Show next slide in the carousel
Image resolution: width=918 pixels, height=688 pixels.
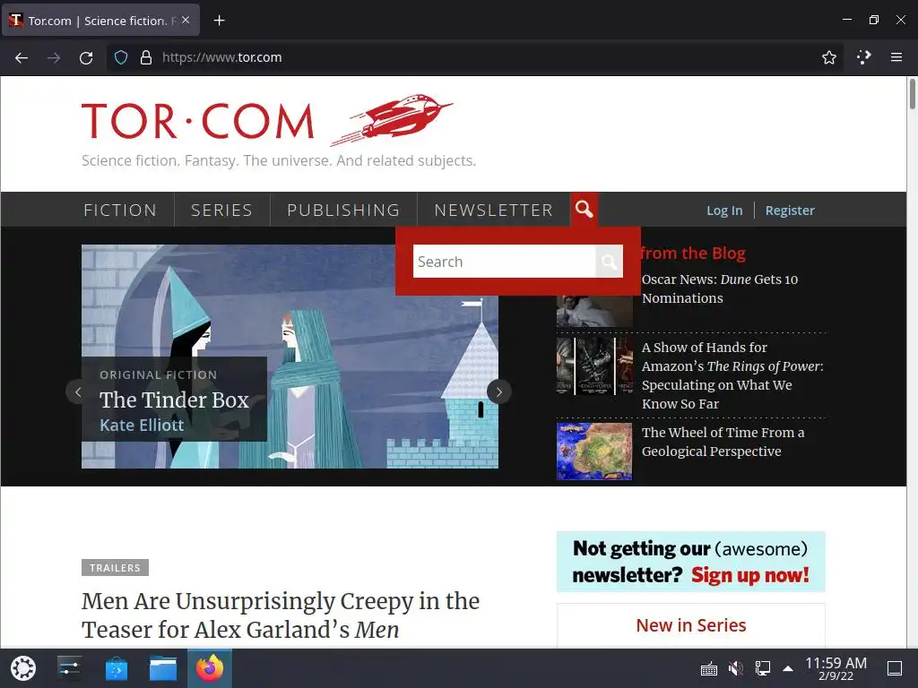[x=498, y=392]
